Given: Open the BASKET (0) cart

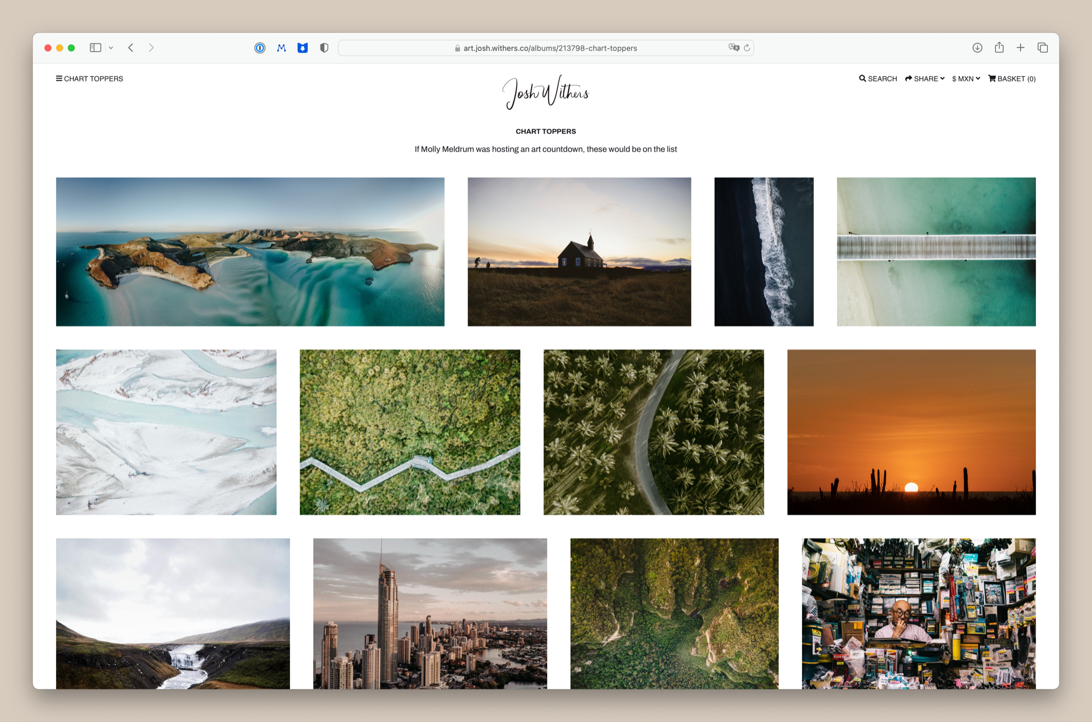Looking at the screenshot, I should (x=1011, y=79).
